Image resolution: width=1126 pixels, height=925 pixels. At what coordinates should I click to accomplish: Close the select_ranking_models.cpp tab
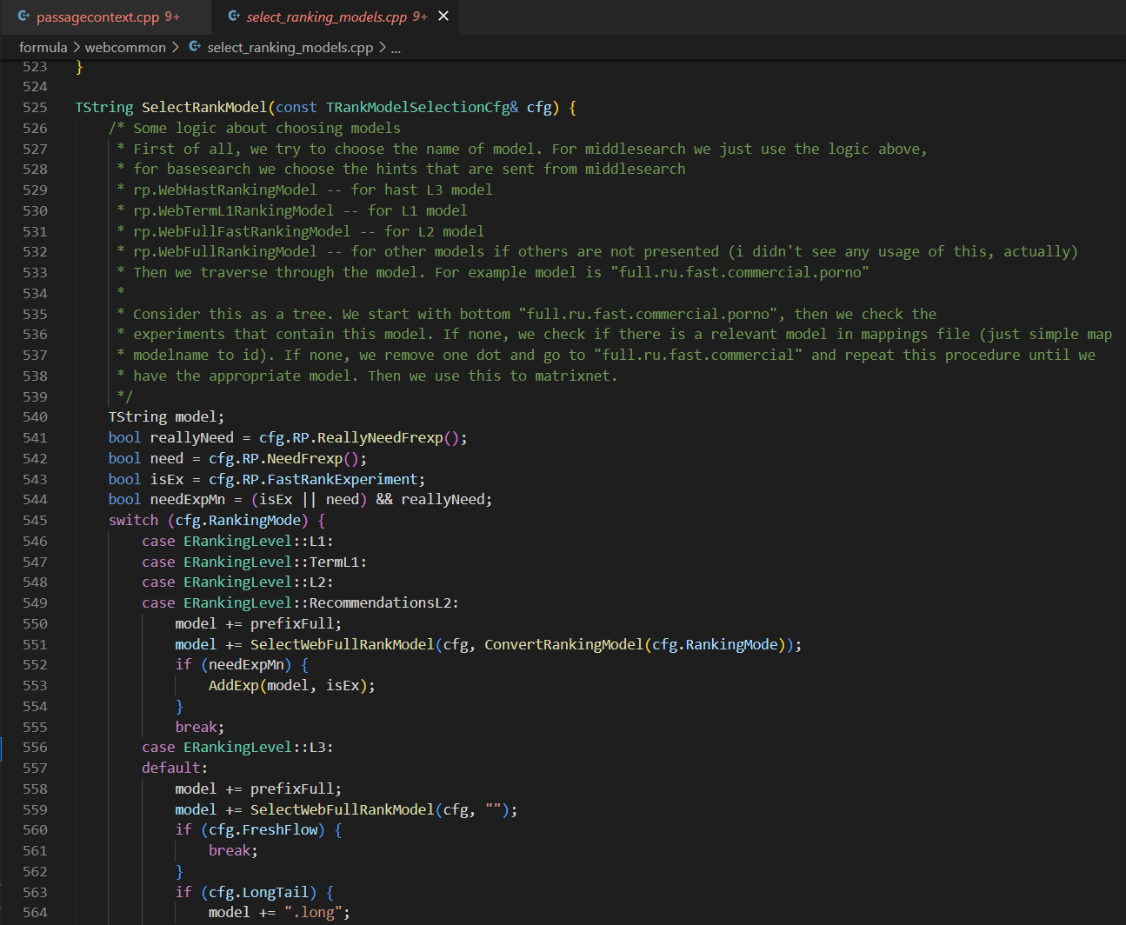443,16
